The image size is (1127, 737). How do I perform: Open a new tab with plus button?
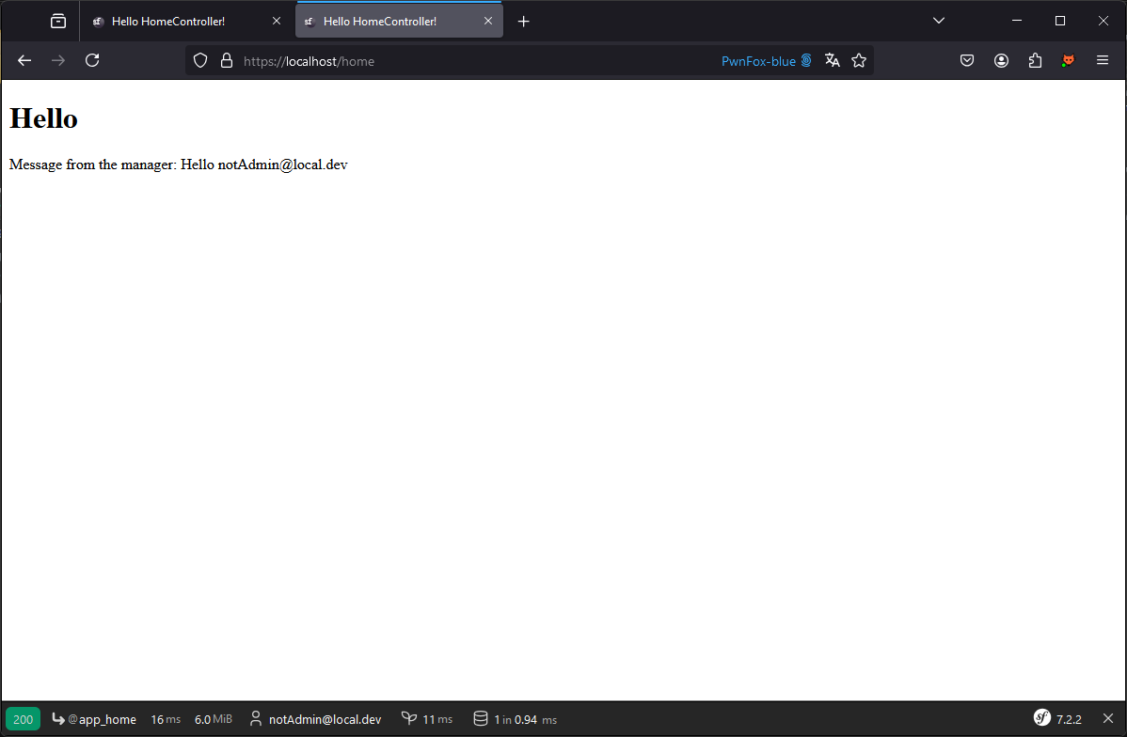coord(524,21)
